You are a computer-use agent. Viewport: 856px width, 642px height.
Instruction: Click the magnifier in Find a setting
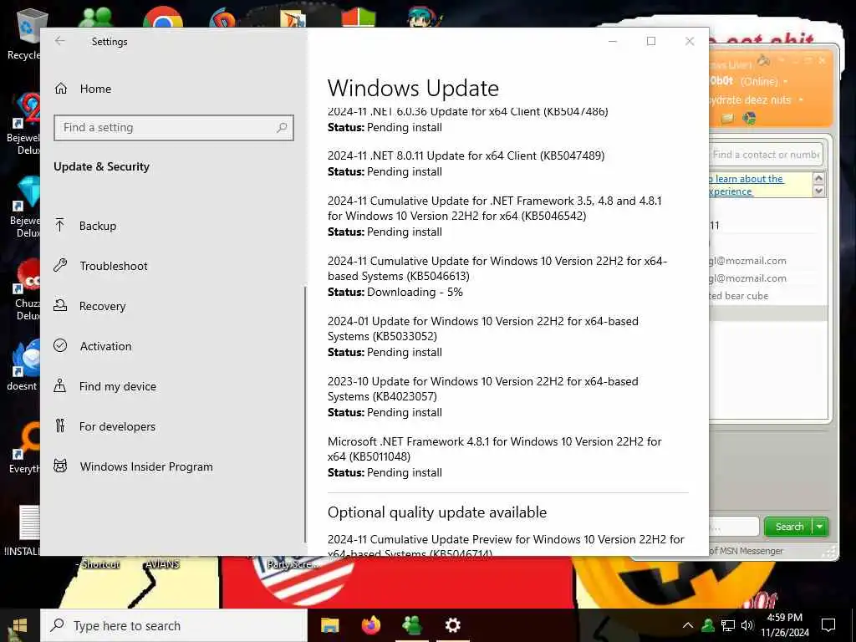[282, 127]
